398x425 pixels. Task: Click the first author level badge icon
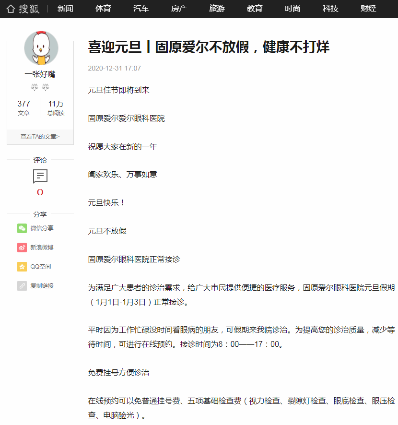point(35,87)
